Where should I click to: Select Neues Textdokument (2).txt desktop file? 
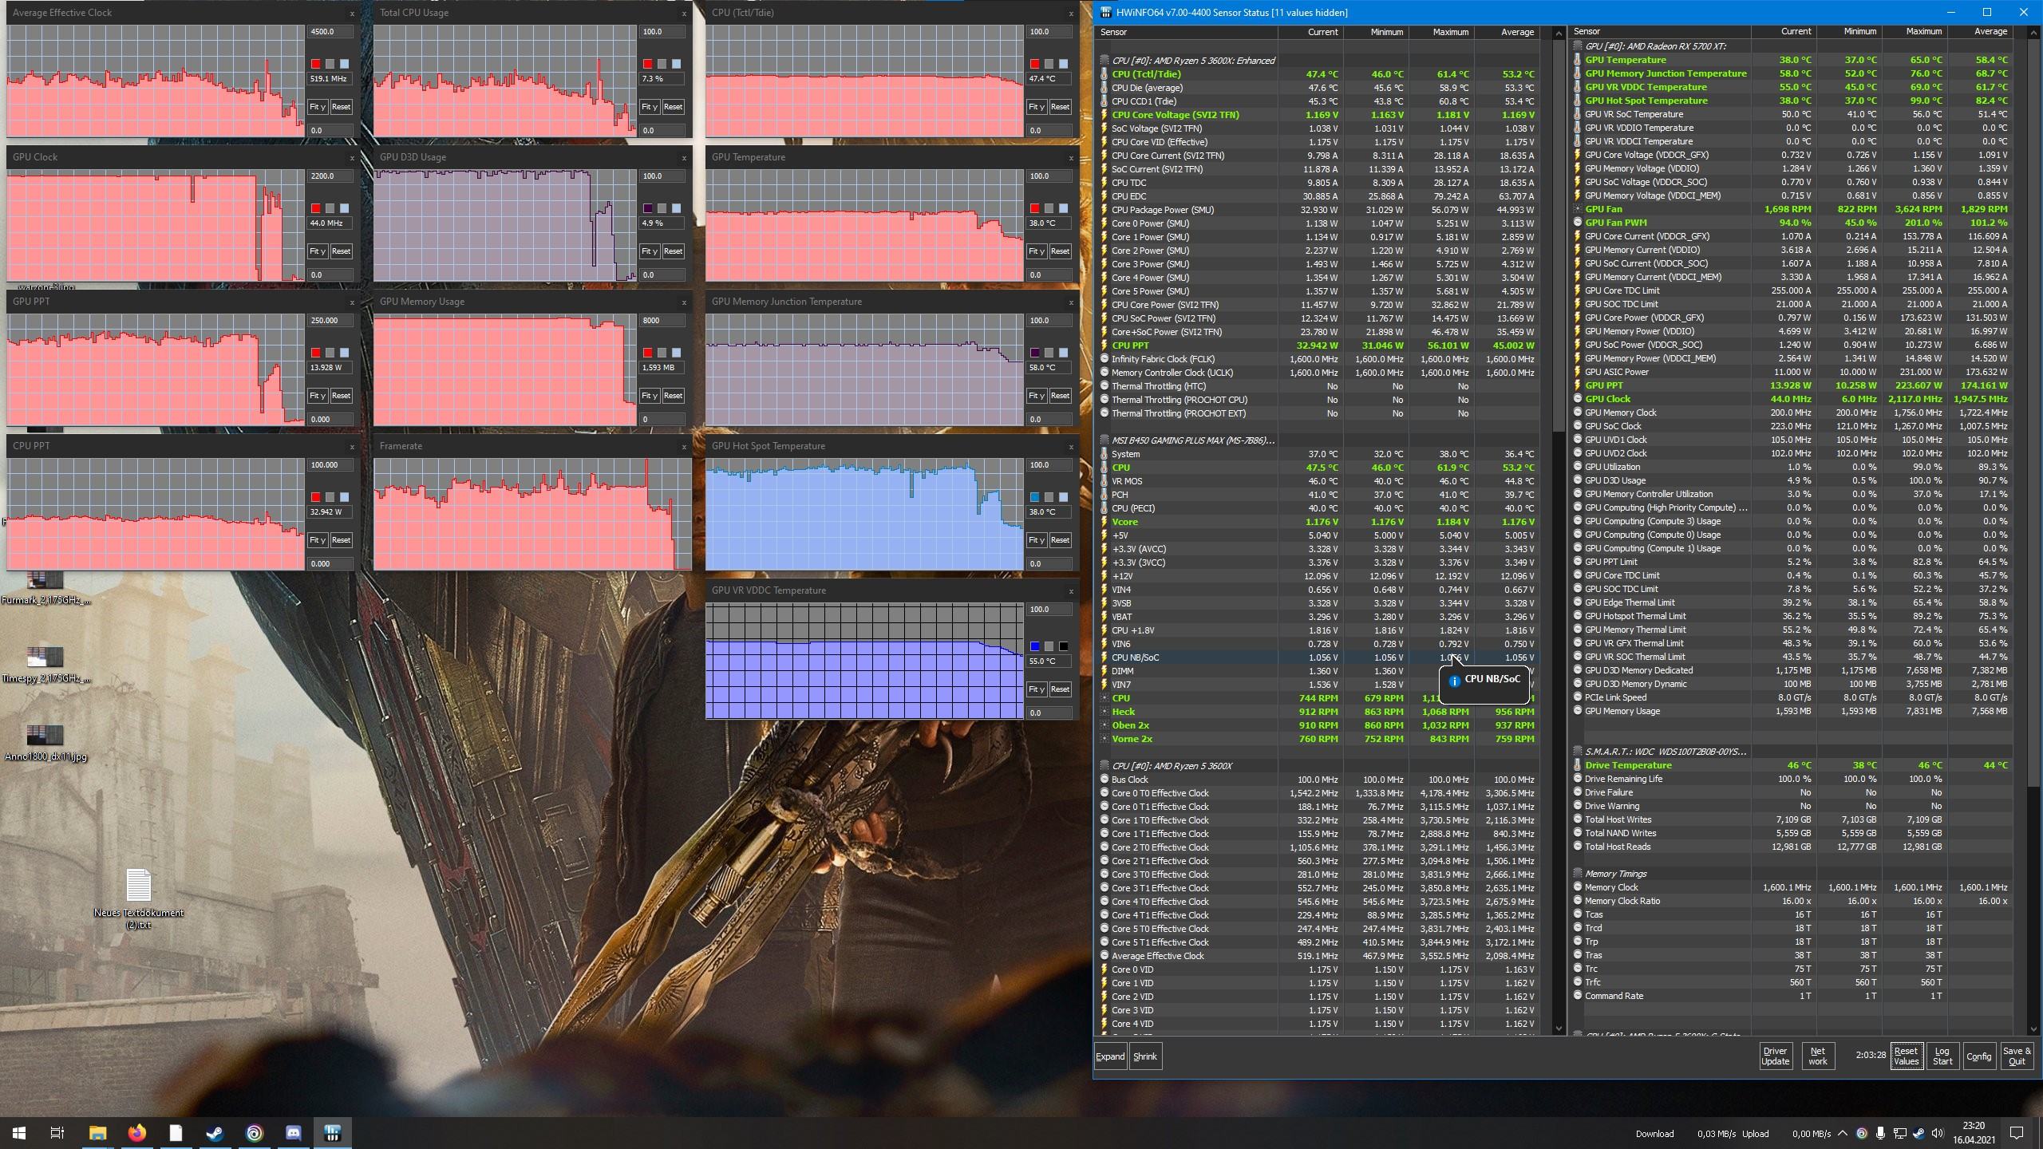[x=138, y=898]
